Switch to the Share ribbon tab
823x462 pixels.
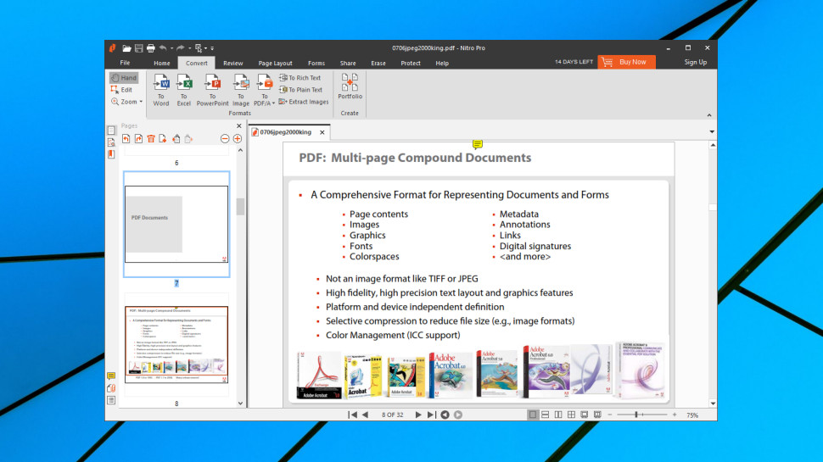348,63
